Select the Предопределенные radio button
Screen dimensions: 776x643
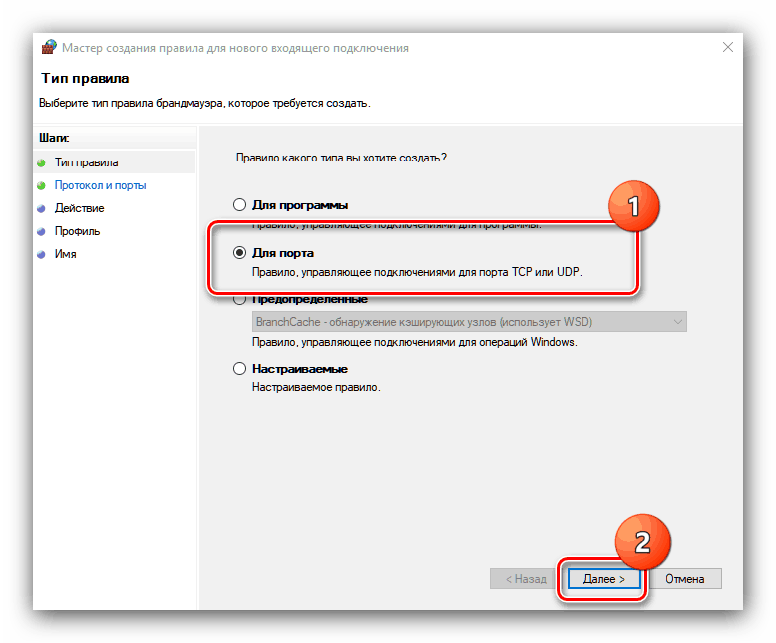tap(239, 299)
